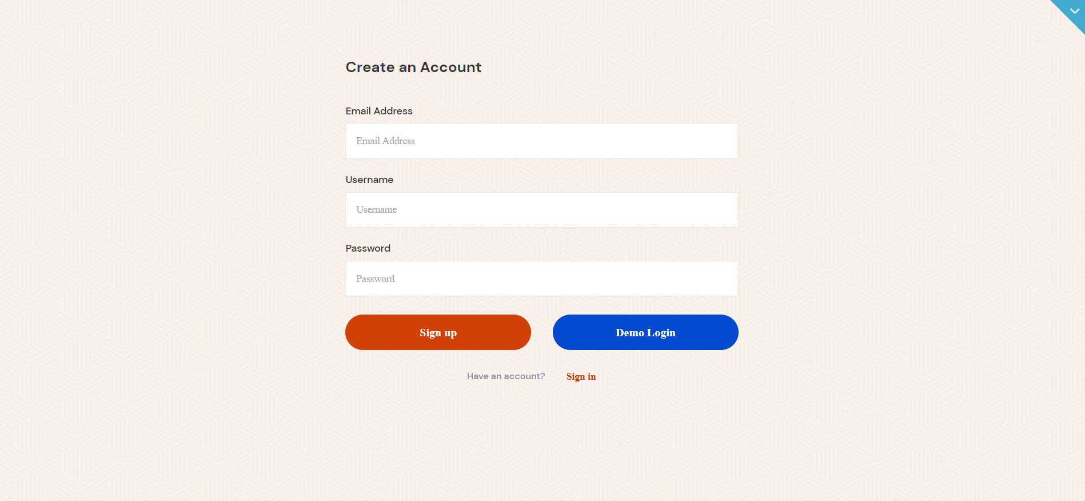The height and width of the screenshot is (501, 1085).
Task: Log in as demo user
Action: [645, 332]
